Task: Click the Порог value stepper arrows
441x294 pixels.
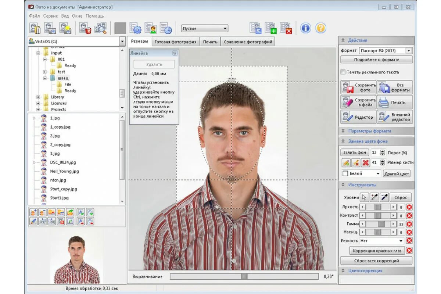Action: coord(383,153)
